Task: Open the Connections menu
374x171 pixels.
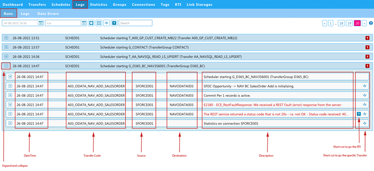Action: coord(144,5)
